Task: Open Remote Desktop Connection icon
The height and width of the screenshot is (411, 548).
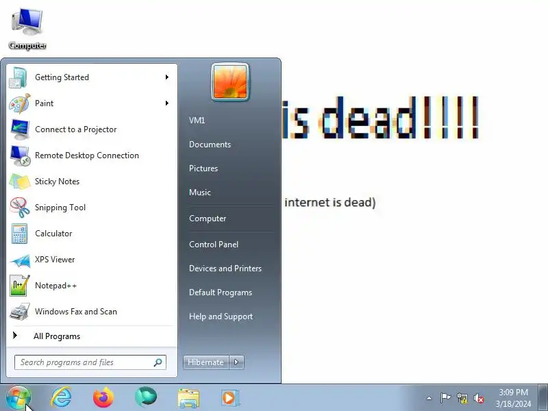Action: click(20, 155)
